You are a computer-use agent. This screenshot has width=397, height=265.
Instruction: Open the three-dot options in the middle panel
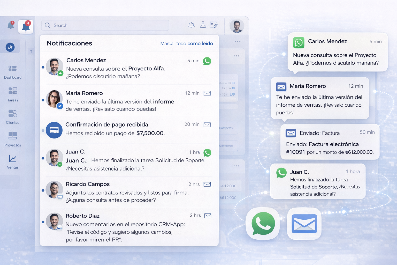[237, 56]
